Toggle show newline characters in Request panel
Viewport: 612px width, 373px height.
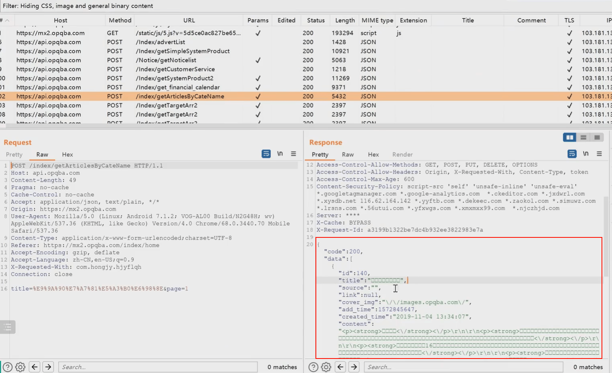(x=280, y=154)
